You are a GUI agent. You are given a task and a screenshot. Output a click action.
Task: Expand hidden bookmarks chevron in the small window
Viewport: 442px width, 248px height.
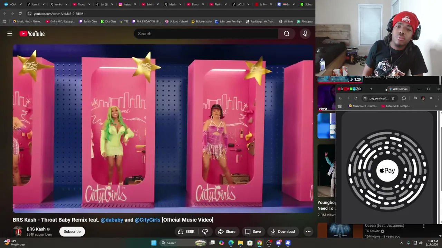click(435, 106)
